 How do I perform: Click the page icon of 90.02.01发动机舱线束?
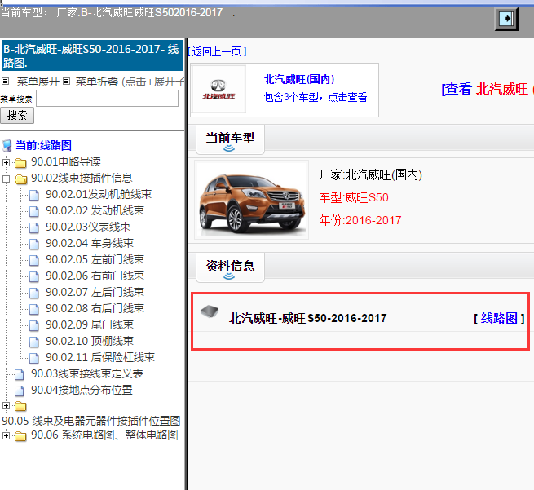point(33,195)
